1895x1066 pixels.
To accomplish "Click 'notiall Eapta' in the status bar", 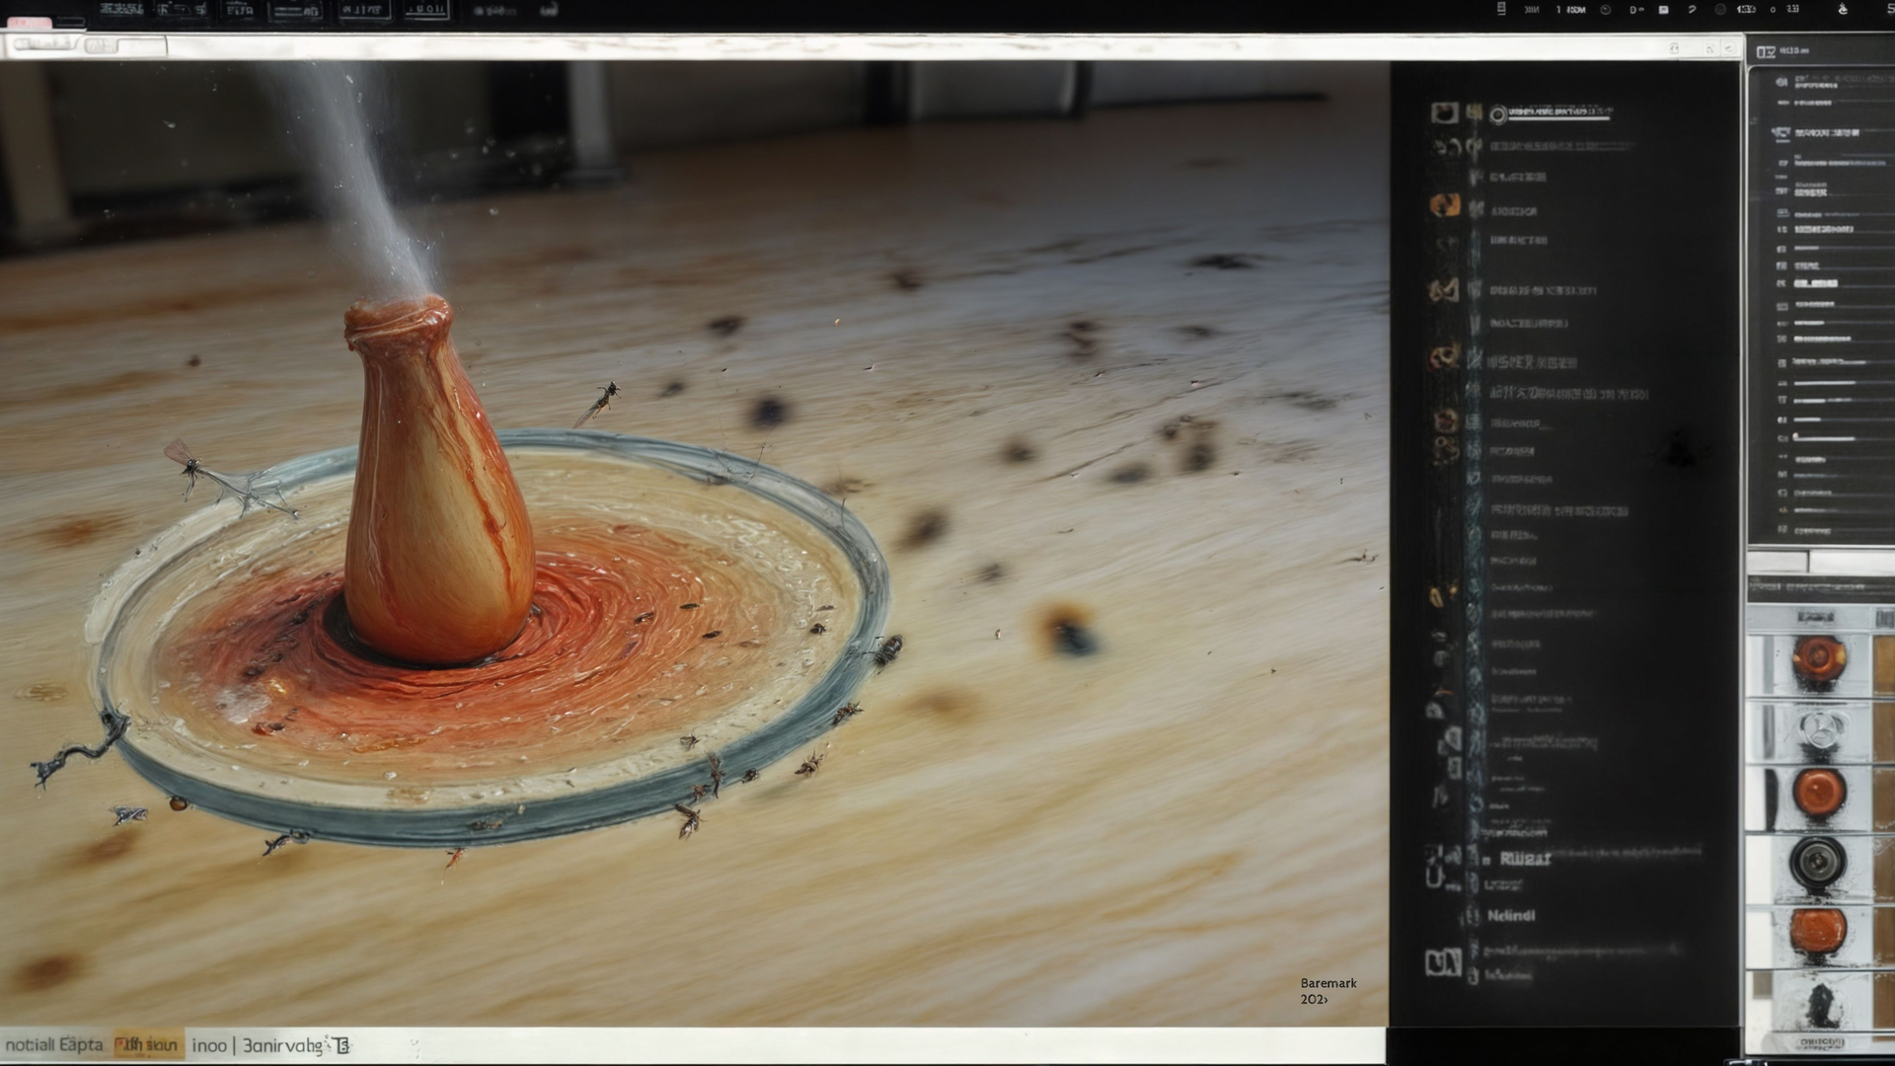I will click(x=54, y=1044).
